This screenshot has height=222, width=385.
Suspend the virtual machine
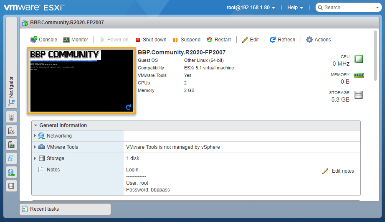[187, 40]
